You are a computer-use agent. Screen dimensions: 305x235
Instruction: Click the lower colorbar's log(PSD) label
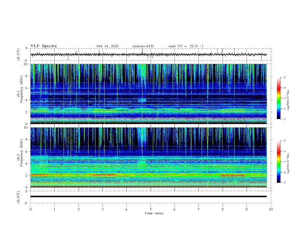[288, 164]
